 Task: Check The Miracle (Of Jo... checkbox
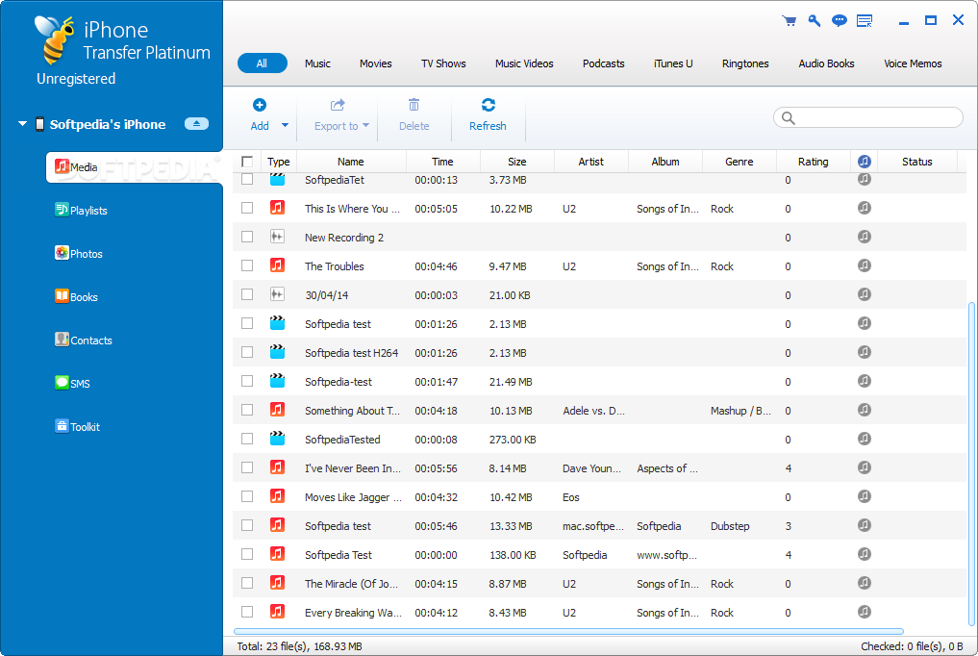[x=247, y=583]
